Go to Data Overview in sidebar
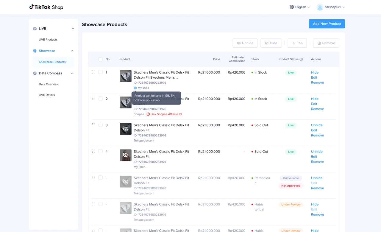The height and width of the screenshot is (232, 381). click(x=49, y=84)
